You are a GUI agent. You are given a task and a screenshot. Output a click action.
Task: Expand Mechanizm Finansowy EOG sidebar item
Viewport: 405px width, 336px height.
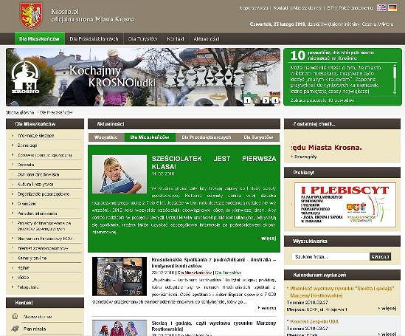tap(45, 239)
